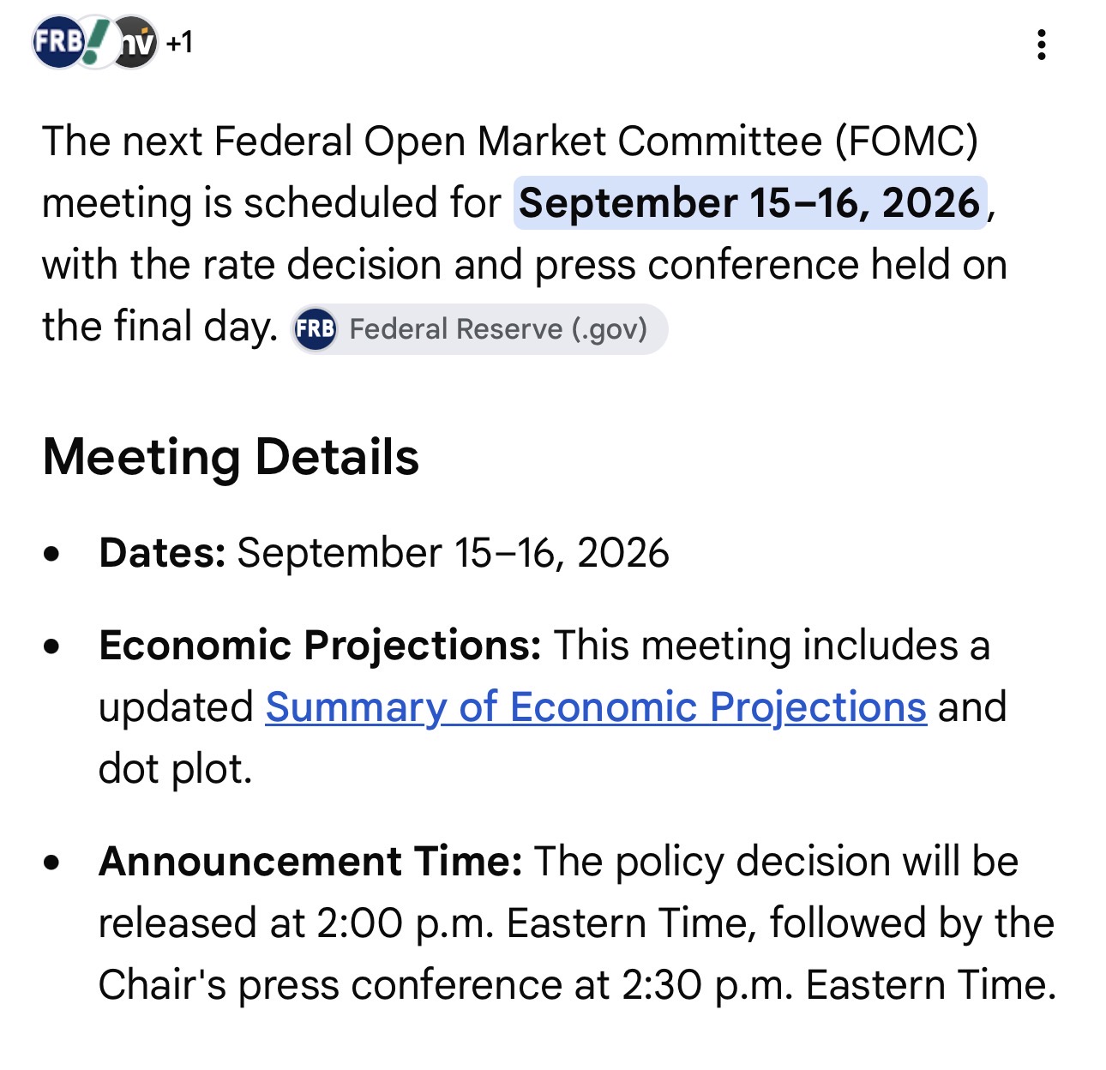Click the bold Dates: label
Screen dimensions: 1106x1070
pyautogui.click(x=162, y=552)
